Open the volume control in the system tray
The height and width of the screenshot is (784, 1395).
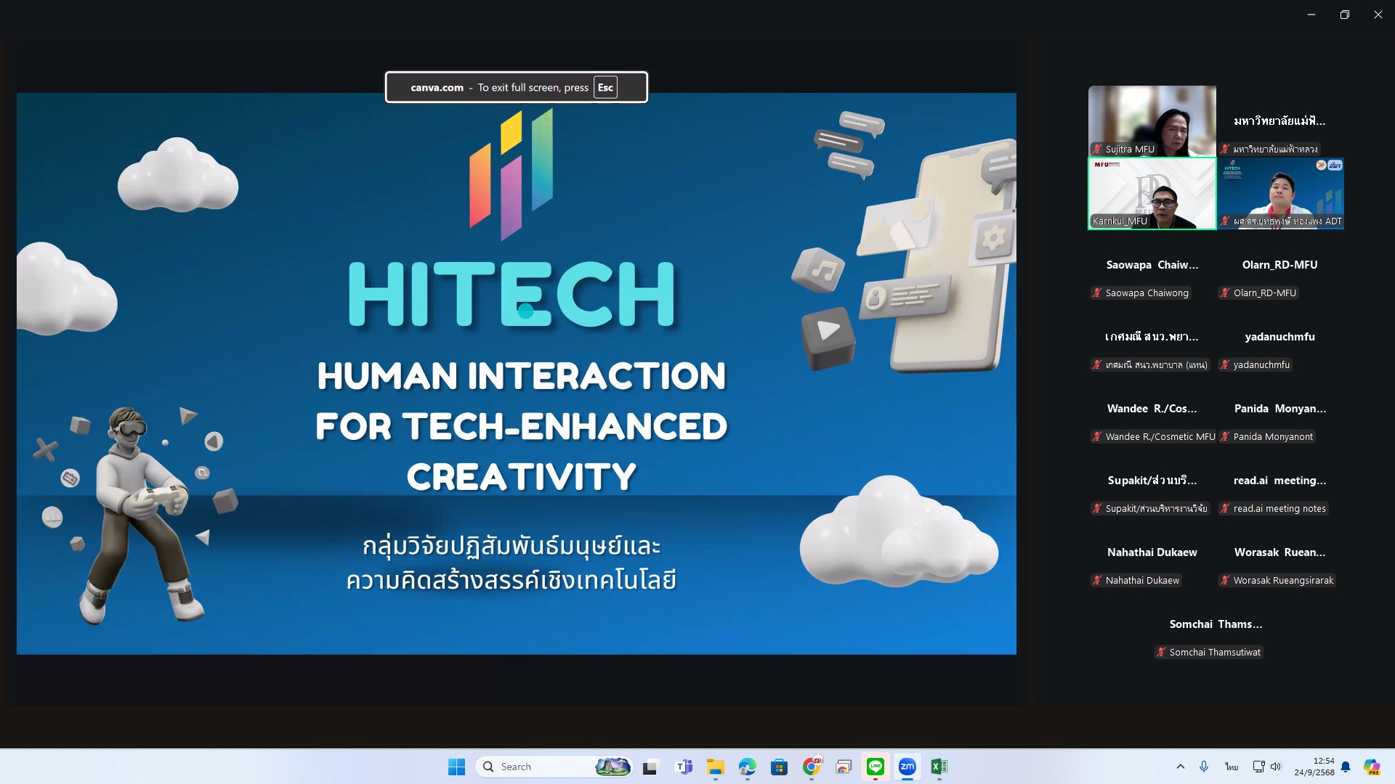coord(1276,767)
